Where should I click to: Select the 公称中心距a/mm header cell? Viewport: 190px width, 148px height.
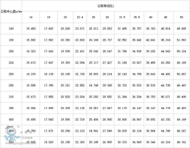point(11,12)
